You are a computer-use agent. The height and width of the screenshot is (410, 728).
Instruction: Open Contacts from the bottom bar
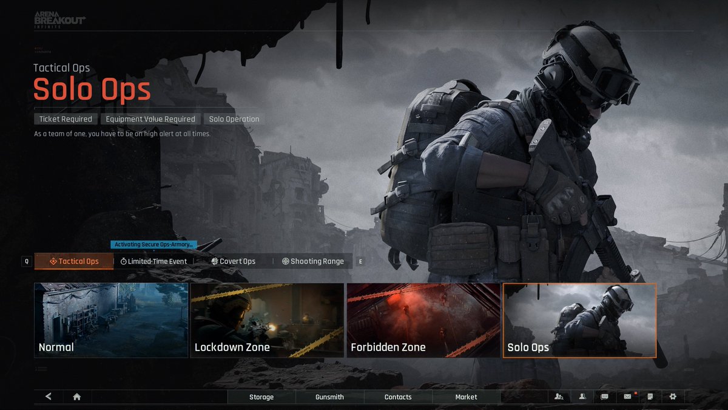click(x=398, y=397)
